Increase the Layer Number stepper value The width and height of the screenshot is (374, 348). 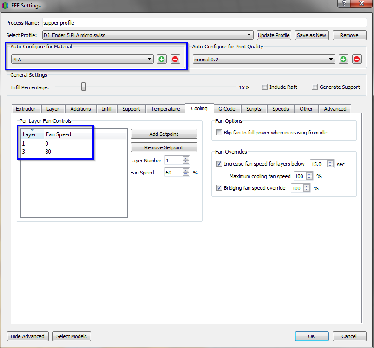(x=185, y=158)
